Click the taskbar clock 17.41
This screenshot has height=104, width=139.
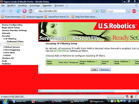(x=134, y=101)
